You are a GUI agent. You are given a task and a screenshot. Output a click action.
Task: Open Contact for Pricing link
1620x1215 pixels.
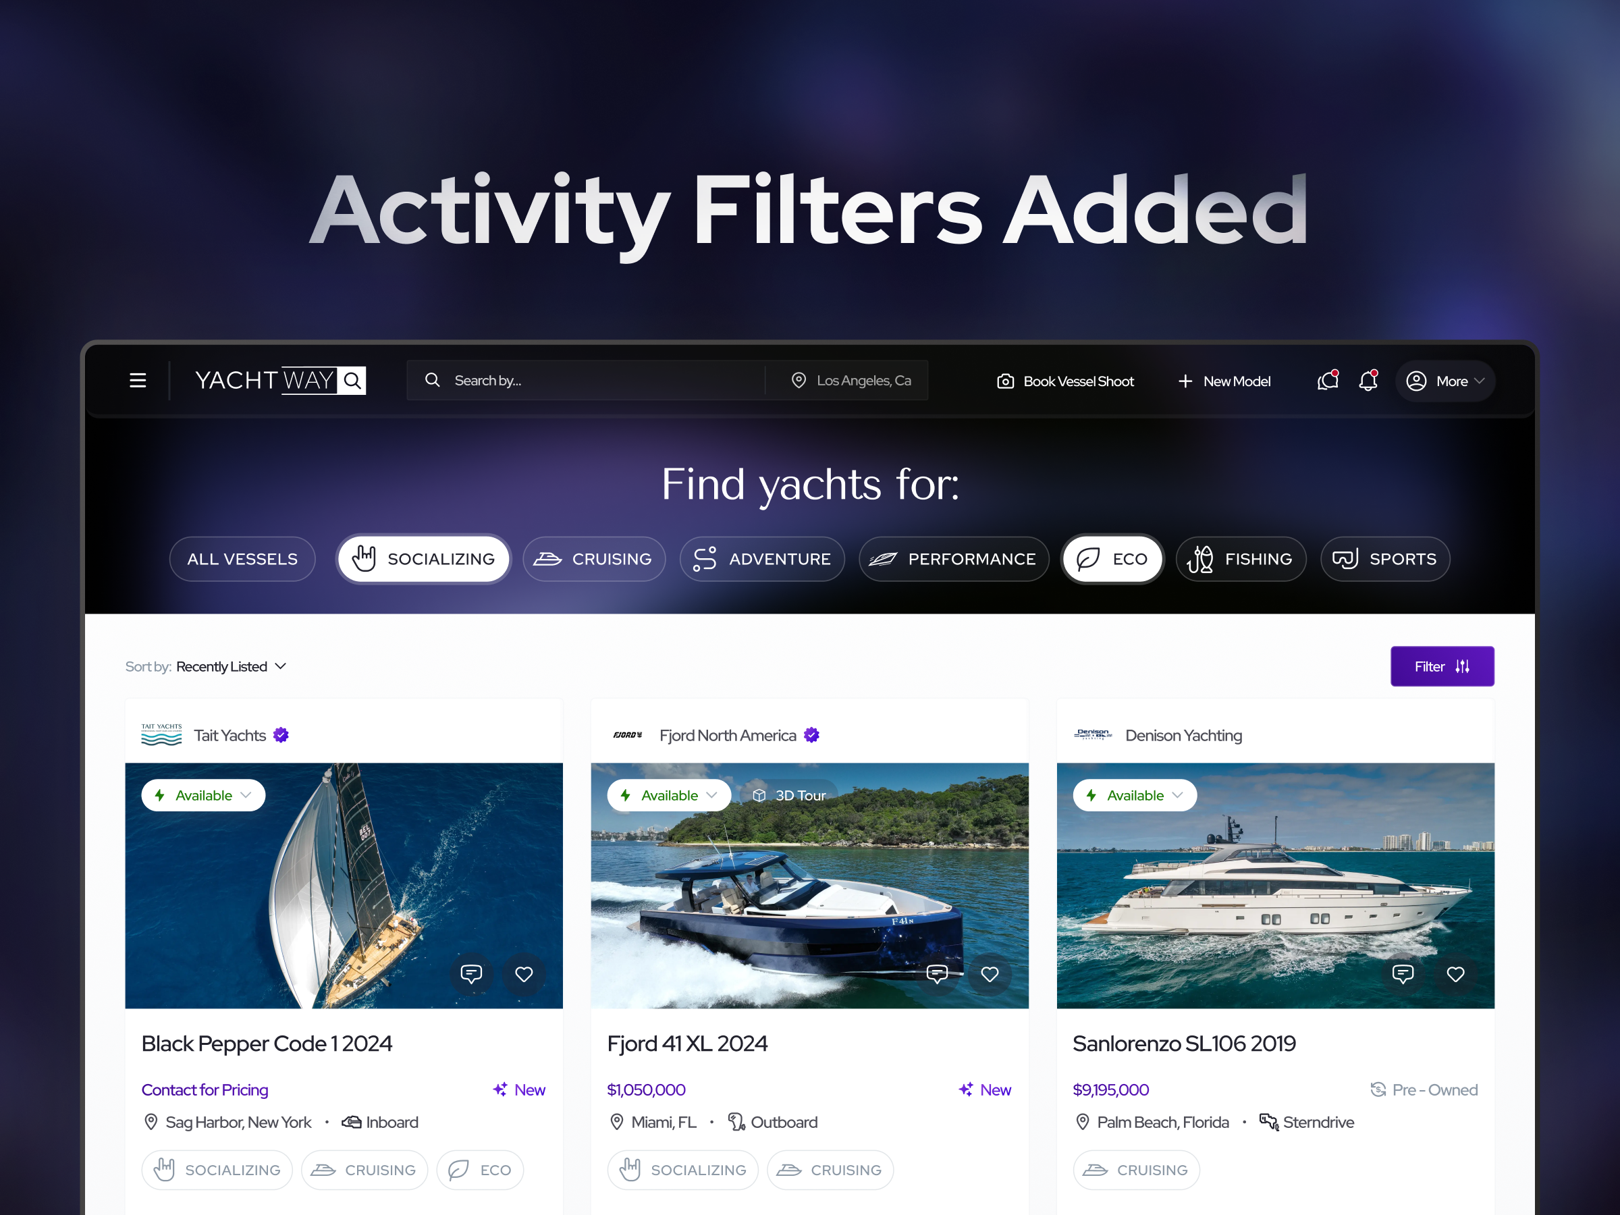click(x=205, y=1089)
